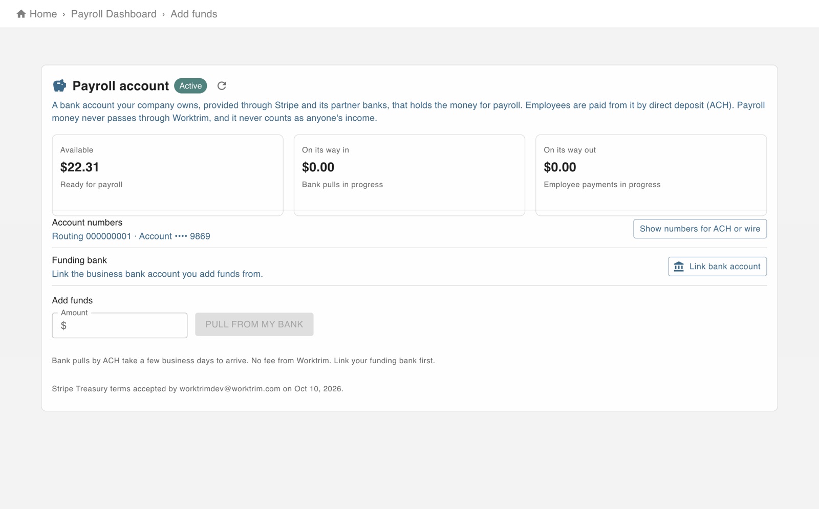Click the 'Ready for payroll' caption
This screenshot has height=509, width=819.
pos(91,185)
